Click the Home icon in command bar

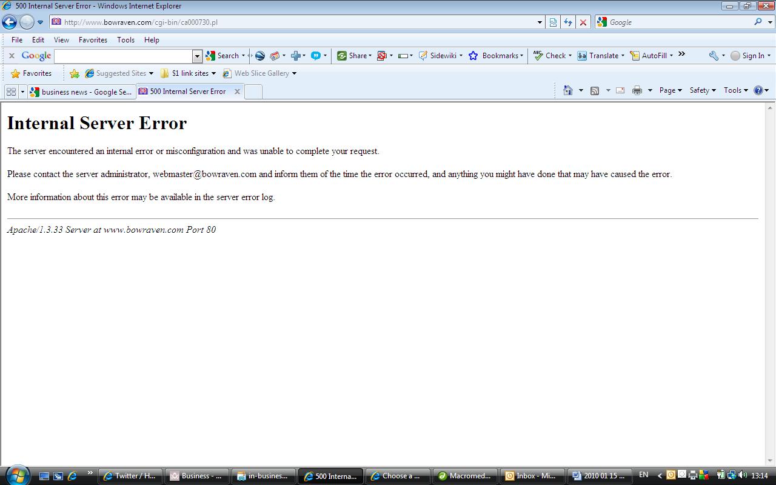pyautogui.click(x=568, y=90)
